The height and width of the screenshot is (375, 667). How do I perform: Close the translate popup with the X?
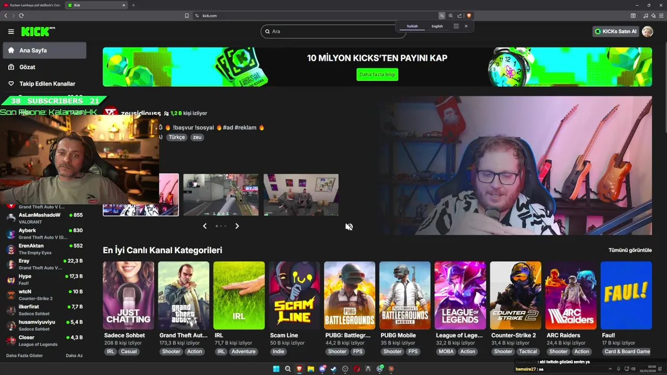coord(466,26)
